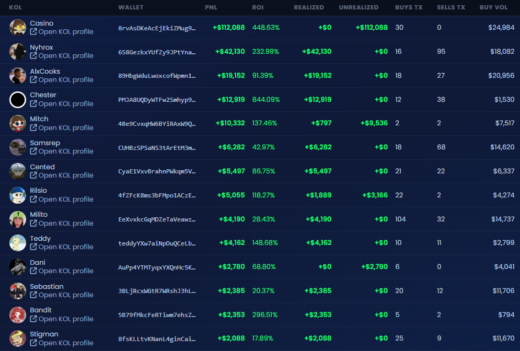Screen dimensions: 520x351
Task: Click Nyhrox's sells count 95
Action: click(x=441, y=51)
